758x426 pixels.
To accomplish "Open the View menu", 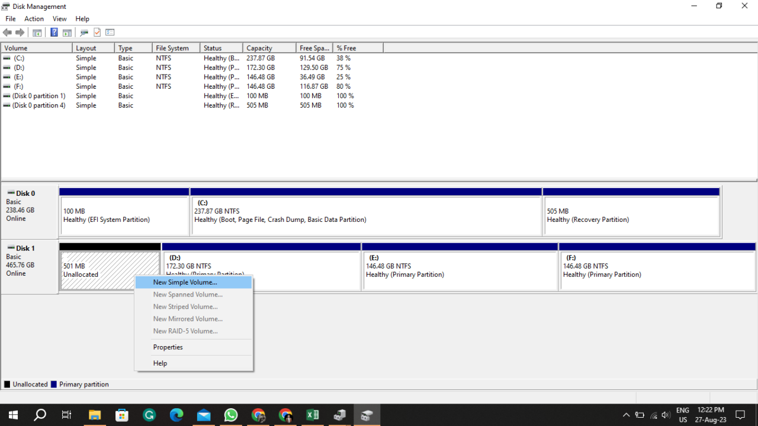I will (59, 18).
